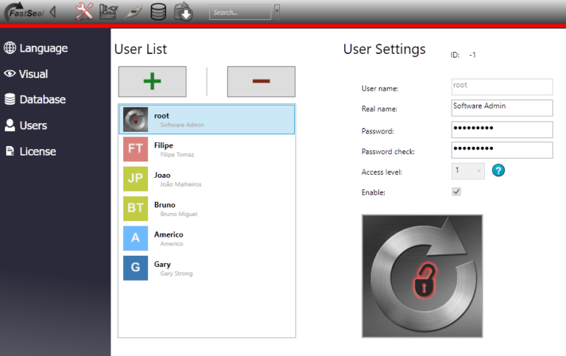Open the Database settings section
Viewport: 566px width, 356px height.
coord(43,100)
